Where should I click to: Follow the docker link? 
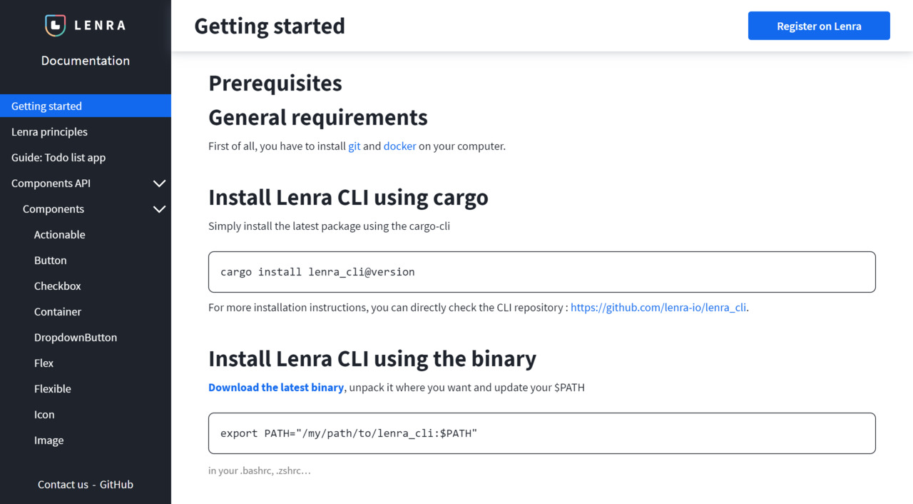click(399, 146)
